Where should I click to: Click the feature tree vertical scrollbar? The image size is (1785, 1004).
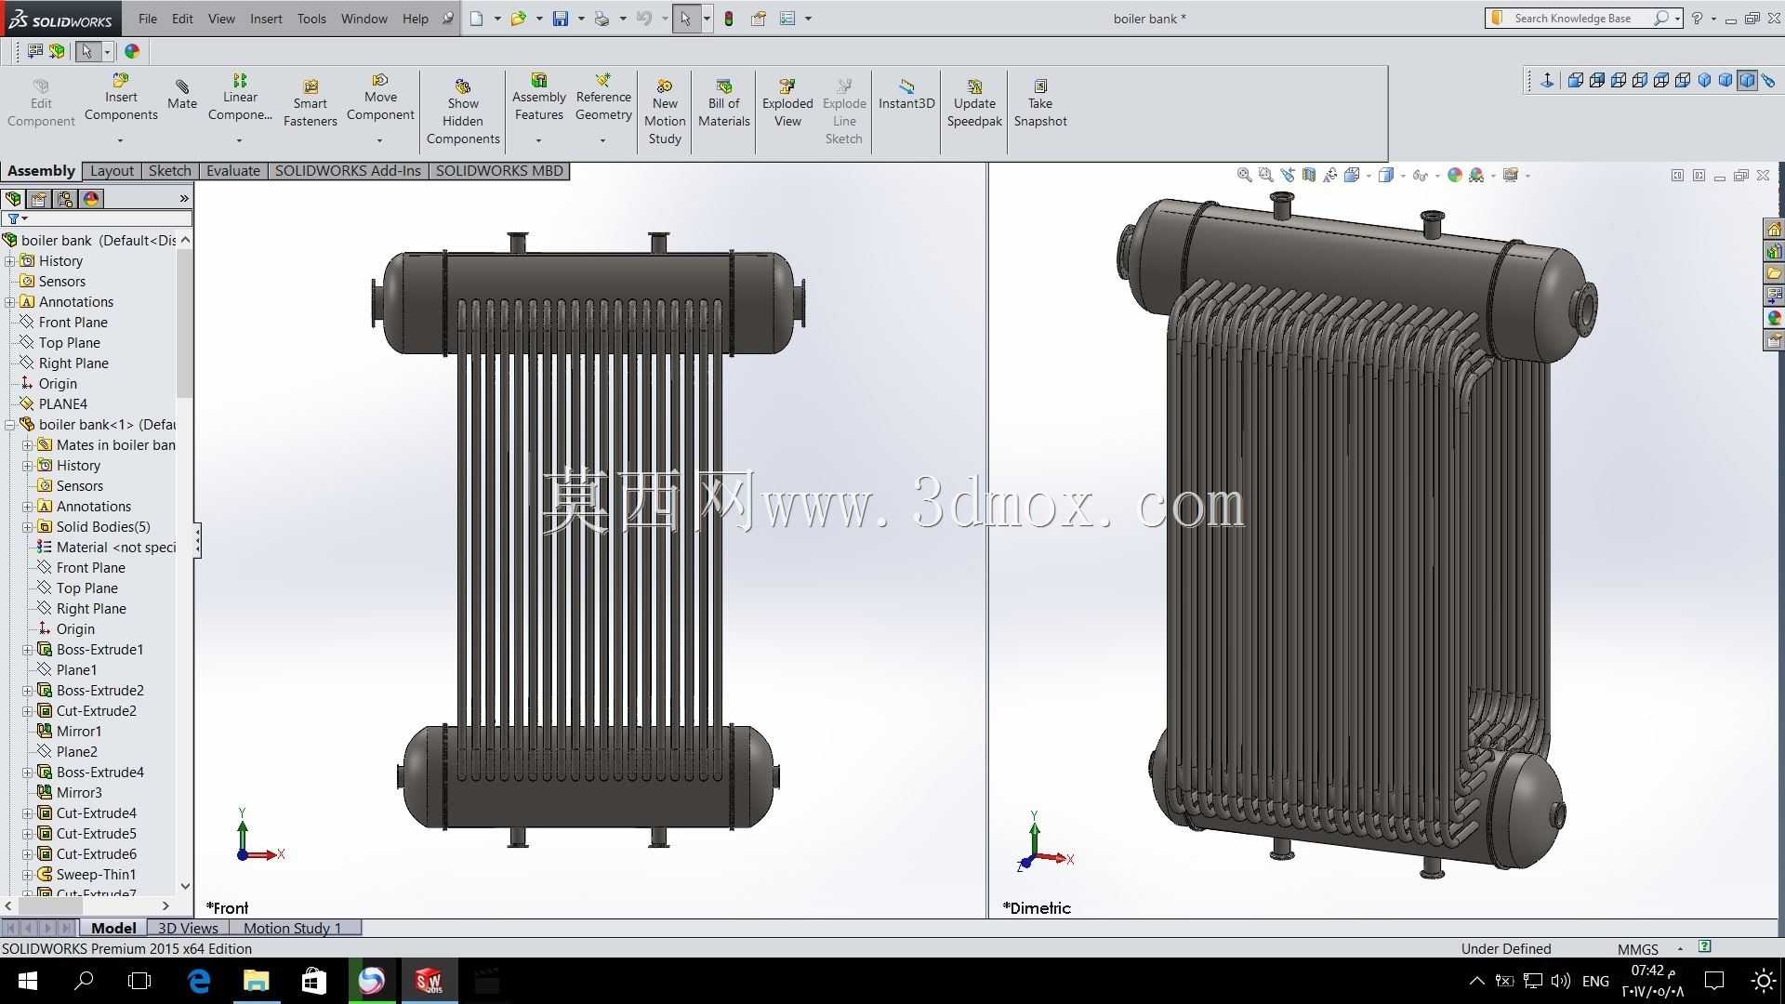(x=185, y=324)
